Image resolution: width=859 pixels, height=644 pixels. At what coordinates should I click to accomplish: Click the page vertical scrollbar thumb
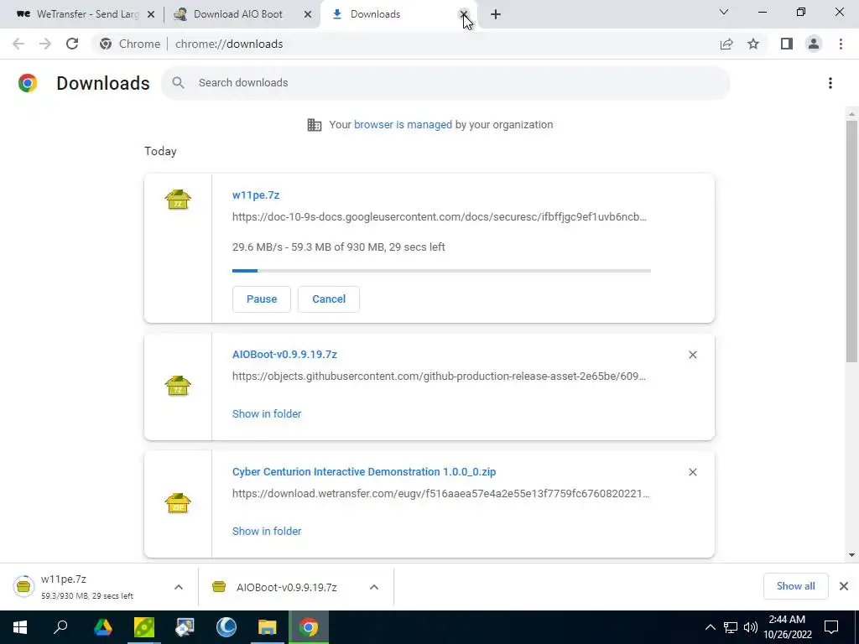tap(851, 241)
